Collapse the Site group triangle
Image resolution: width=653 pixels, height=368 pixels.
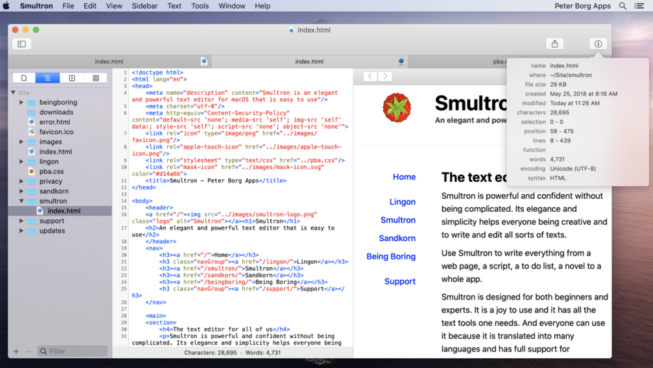pos(13,93)
